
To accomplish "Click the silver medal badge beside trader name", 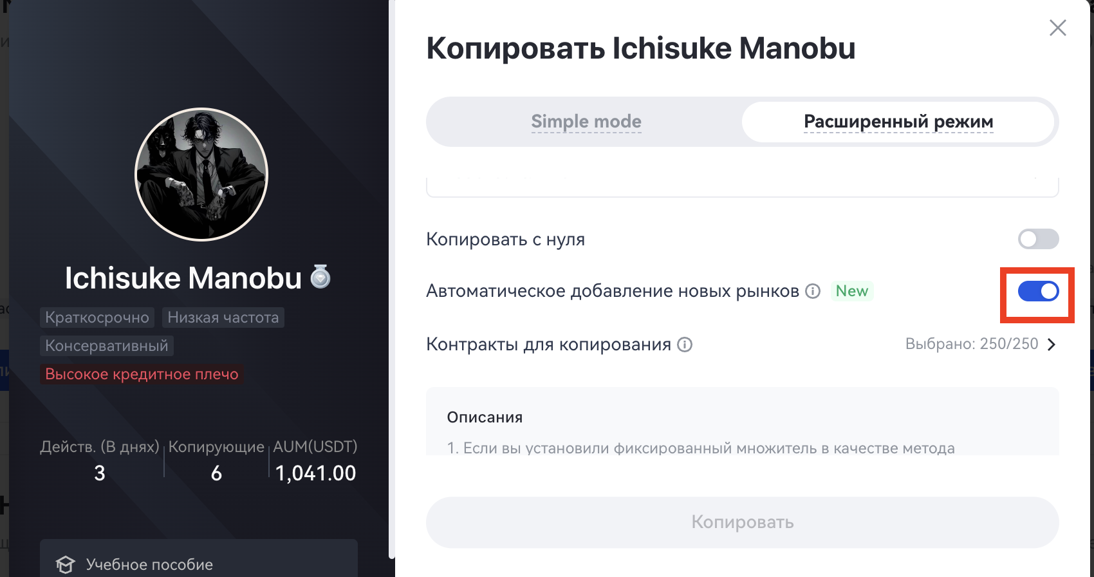I will point(320,277).
